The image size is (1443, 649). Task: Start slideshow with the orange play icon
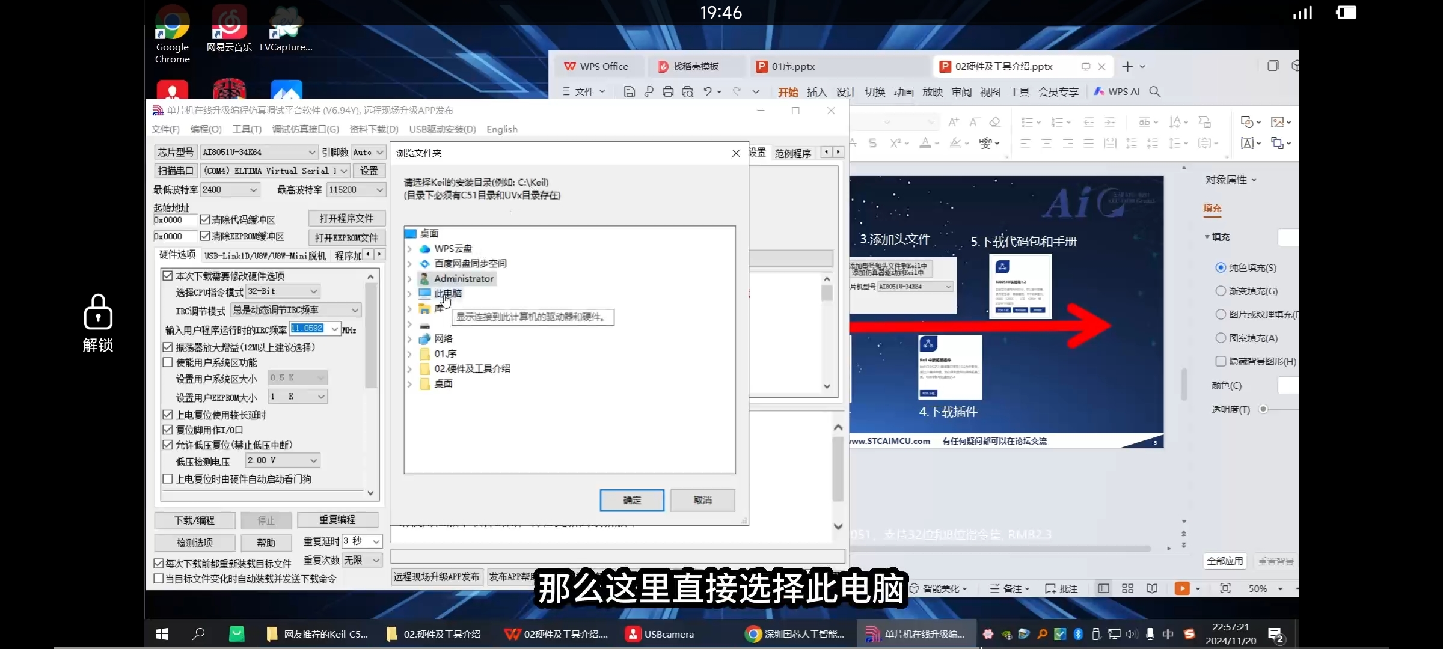click(1182, 588)
